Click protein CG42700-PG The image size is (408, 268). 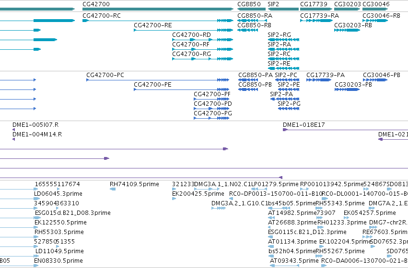tap(211, 118)
